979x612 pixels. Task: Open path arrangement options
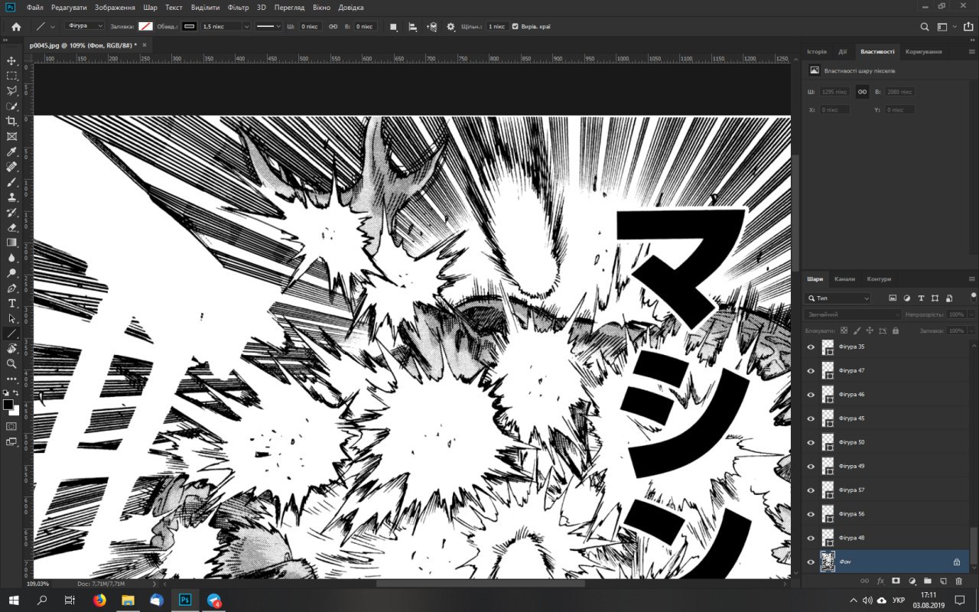pos(432,27)
